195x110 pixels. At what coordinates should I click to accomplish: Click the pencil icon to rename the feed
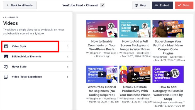[102, 5]
